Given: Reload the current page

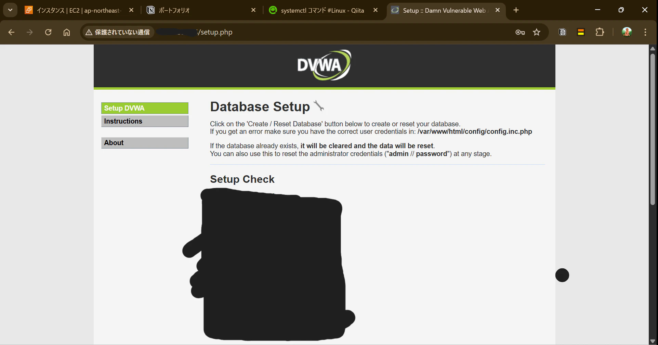Looking at the screenshot, I should click(x=48, y=32).
